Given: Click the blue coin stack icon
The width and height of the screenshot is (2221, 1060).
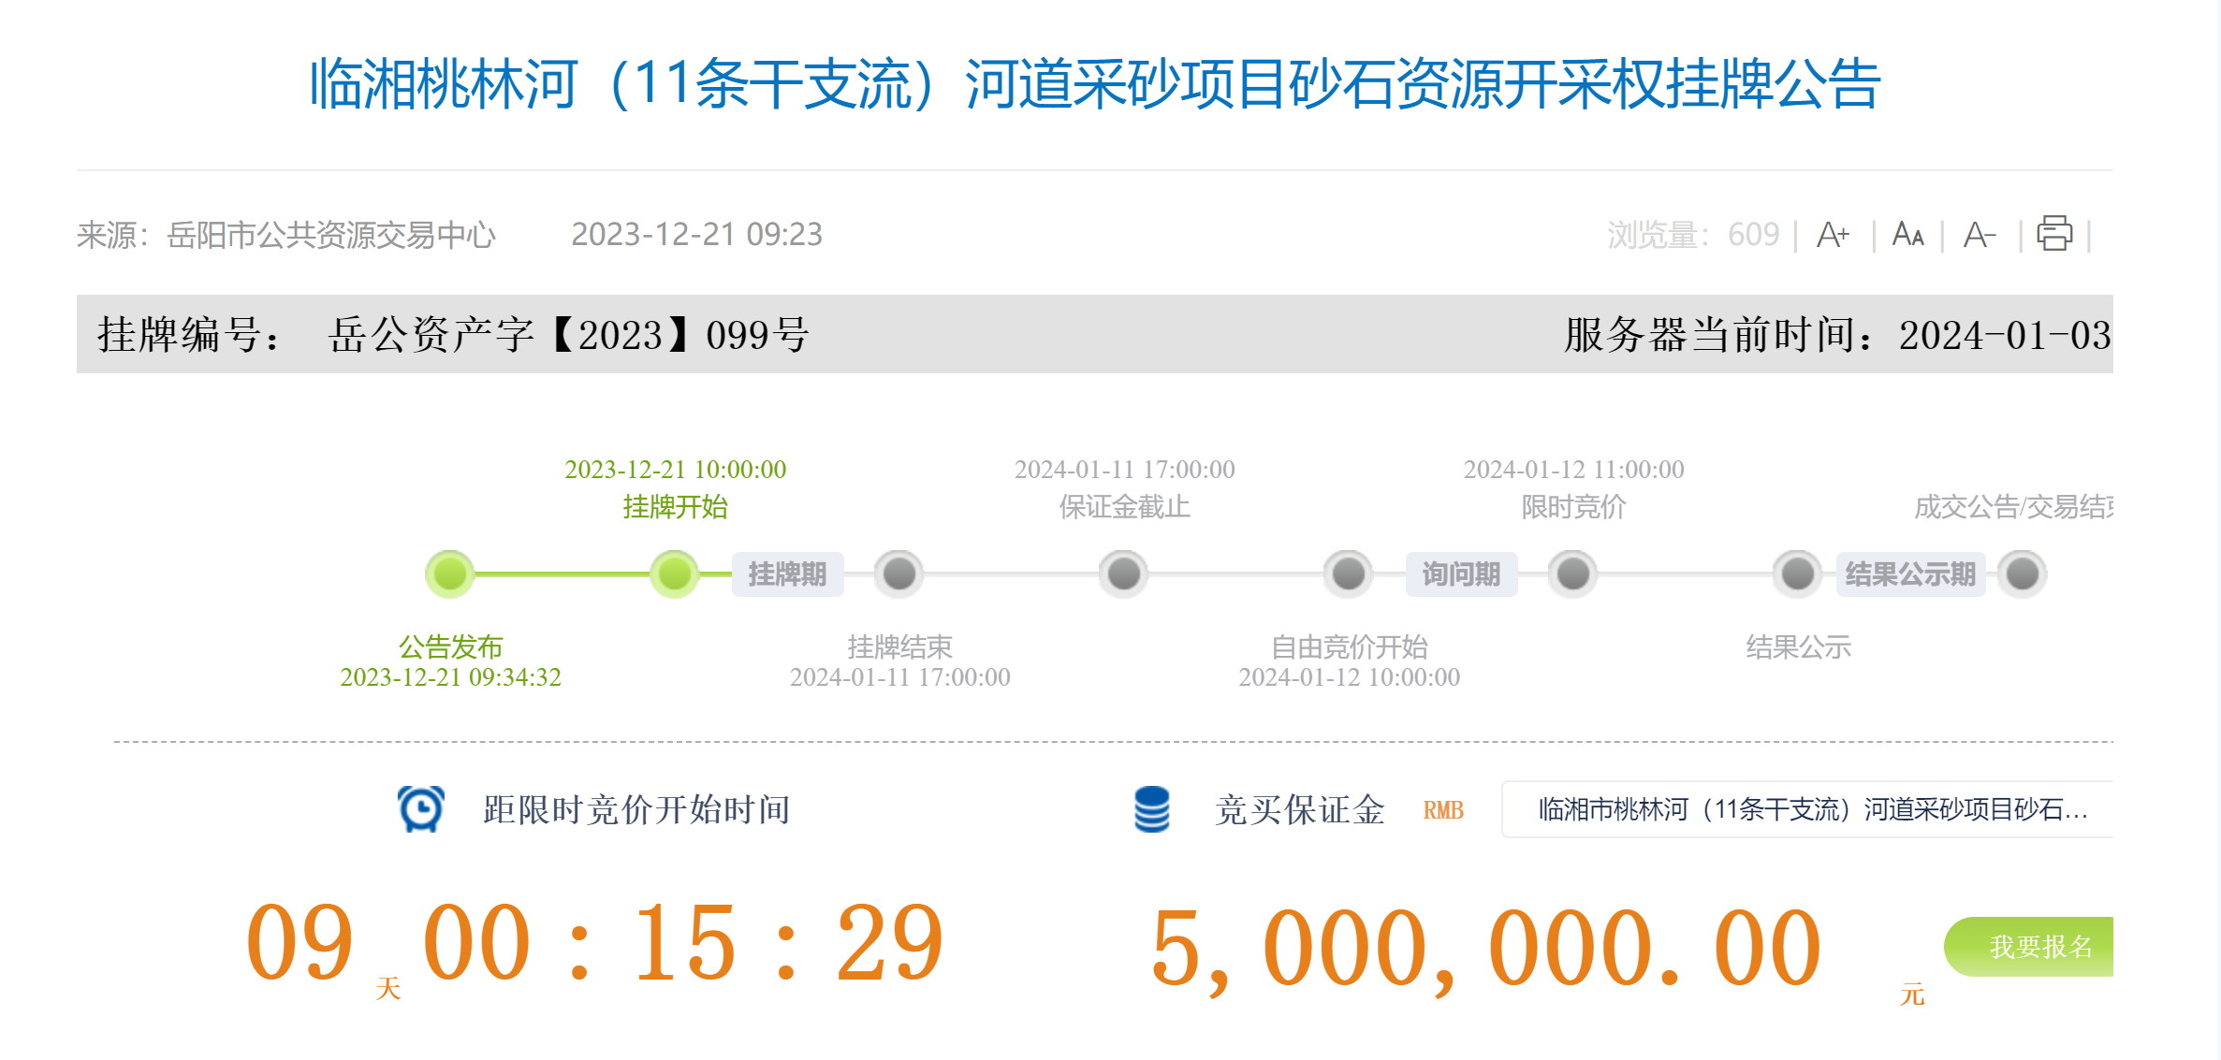Looking at the screenshot, I should pos(1151,809).
